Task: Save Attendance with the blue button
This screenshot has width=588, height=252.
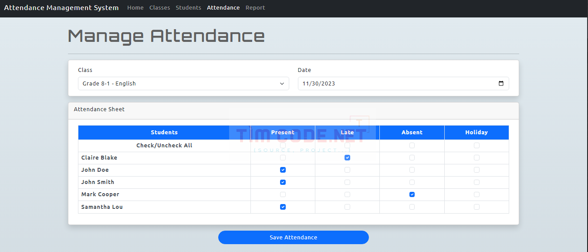Action: pos(294,238)
